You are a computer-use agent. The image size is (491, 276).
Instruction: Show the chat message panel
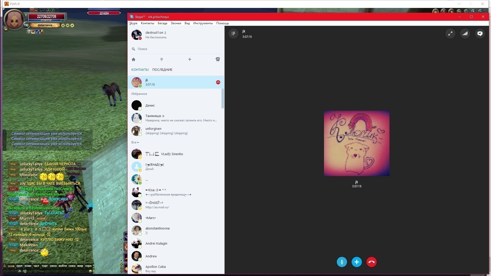pyautogui.click(x=480, y=33)
